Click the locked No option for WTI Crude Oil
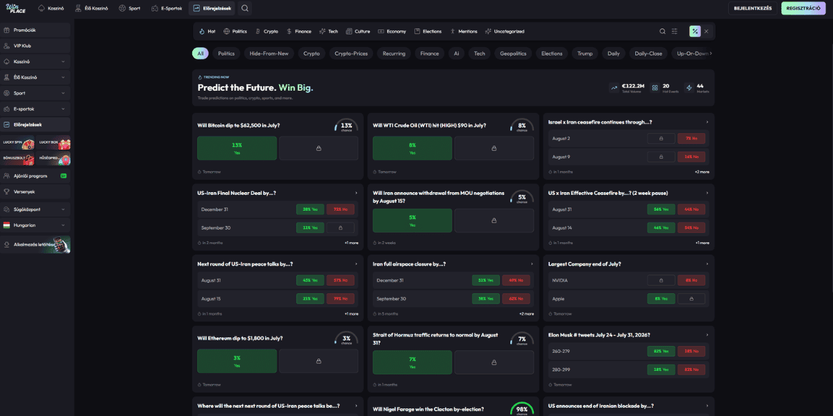Screen dimensions: 833x416 click(494, 148)
